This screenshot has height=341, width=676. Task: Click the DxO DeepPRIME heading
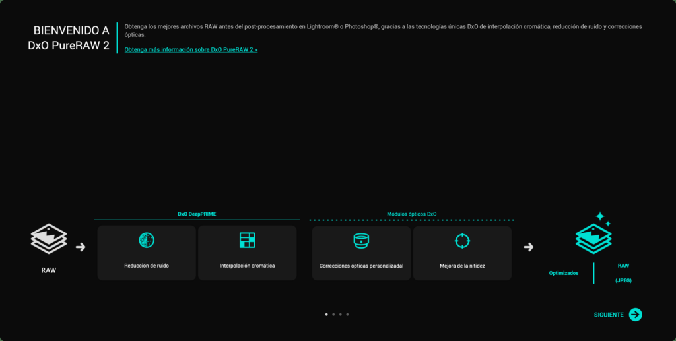pyautogui.click(x=197, y=214)
